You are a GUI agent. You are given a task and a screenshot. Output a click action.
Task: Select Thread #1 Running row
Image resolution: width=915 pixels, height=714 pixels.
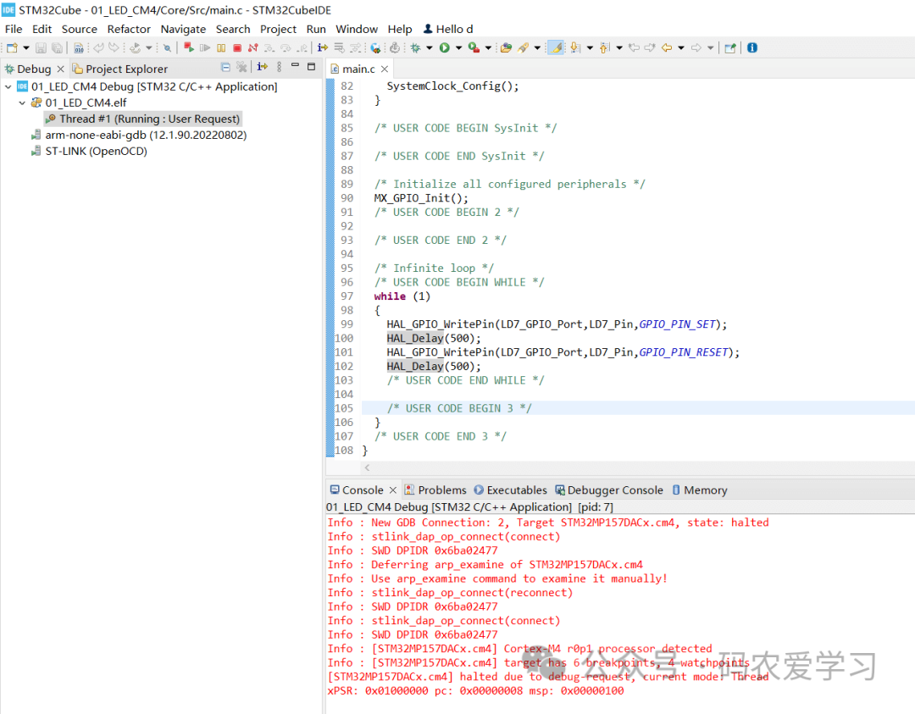(x=143, y=119)
